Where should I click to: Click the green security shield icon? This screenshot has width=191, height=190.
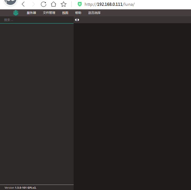tap(79, 4)
